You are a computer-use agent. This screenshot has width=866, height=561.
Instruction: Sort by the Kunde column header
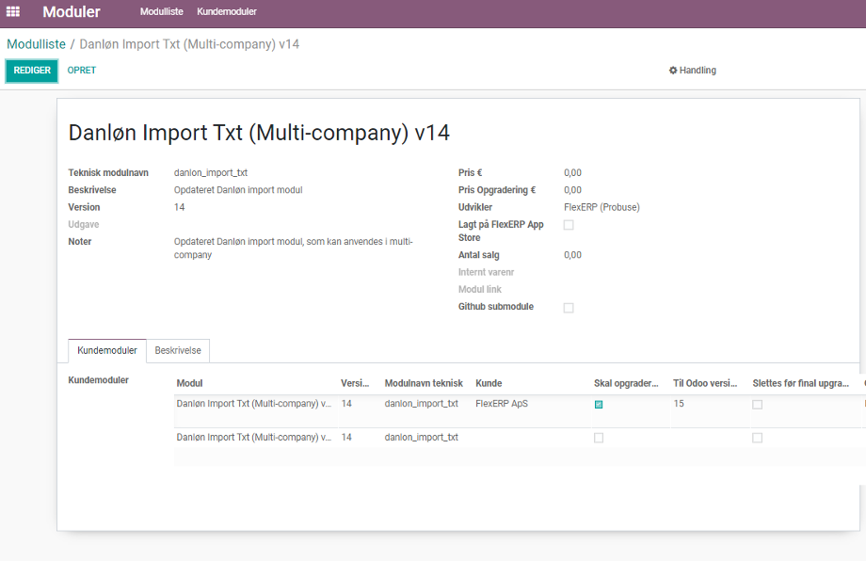pyautogui.click(x=489, y=383)
